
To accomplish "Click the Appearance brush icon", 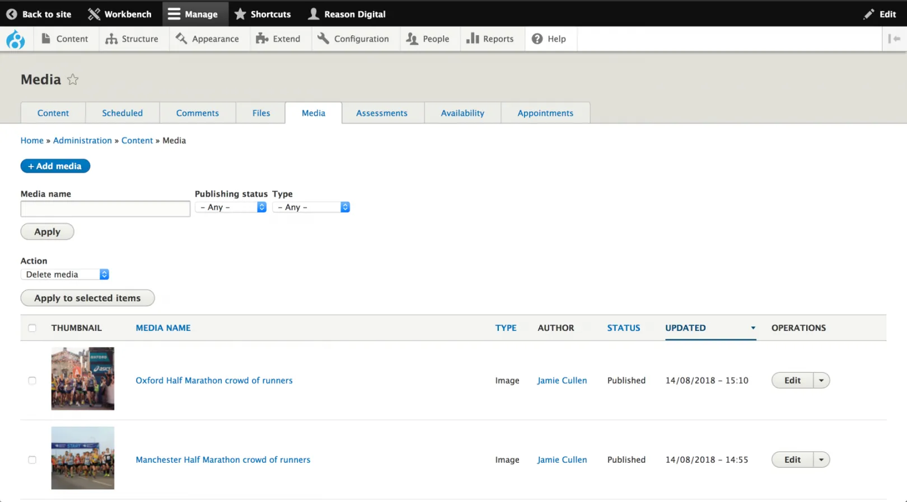I will [181, 39].
